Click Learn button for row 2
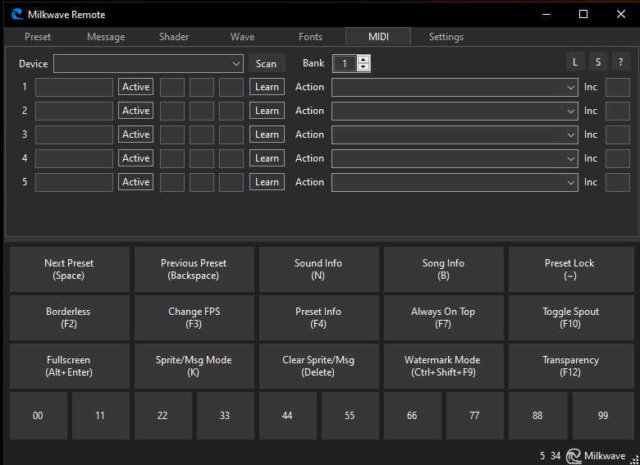Viewport: 640px width, 465px height. point(267,111)
